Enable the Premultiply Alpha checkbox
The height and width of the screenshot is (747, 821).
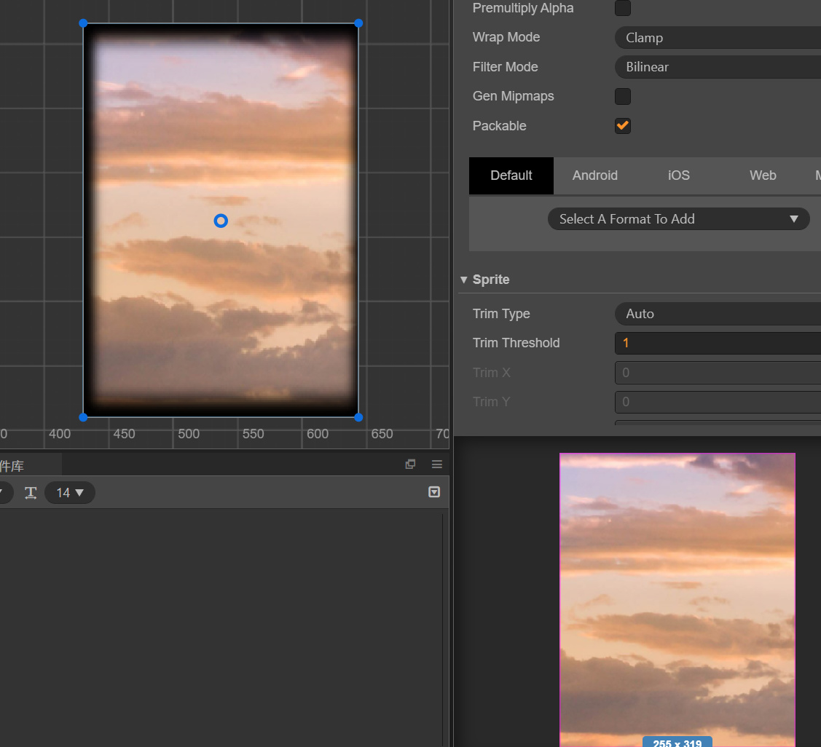tap(623, 8)
